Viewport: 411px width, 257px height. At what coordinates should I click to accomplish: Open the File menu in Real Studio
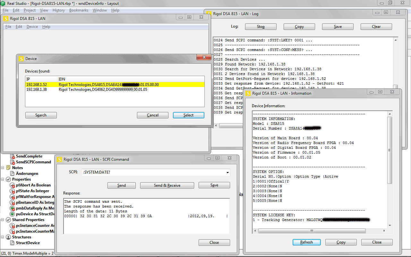5,10
